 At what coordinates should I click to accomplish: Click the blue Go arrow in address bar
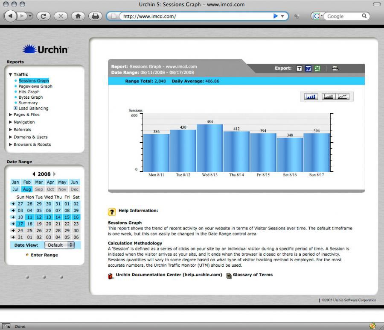(276, 16)
